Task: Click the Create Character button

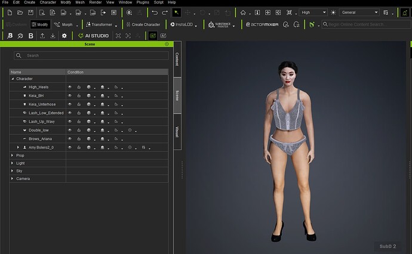Action: pos(143,24)
